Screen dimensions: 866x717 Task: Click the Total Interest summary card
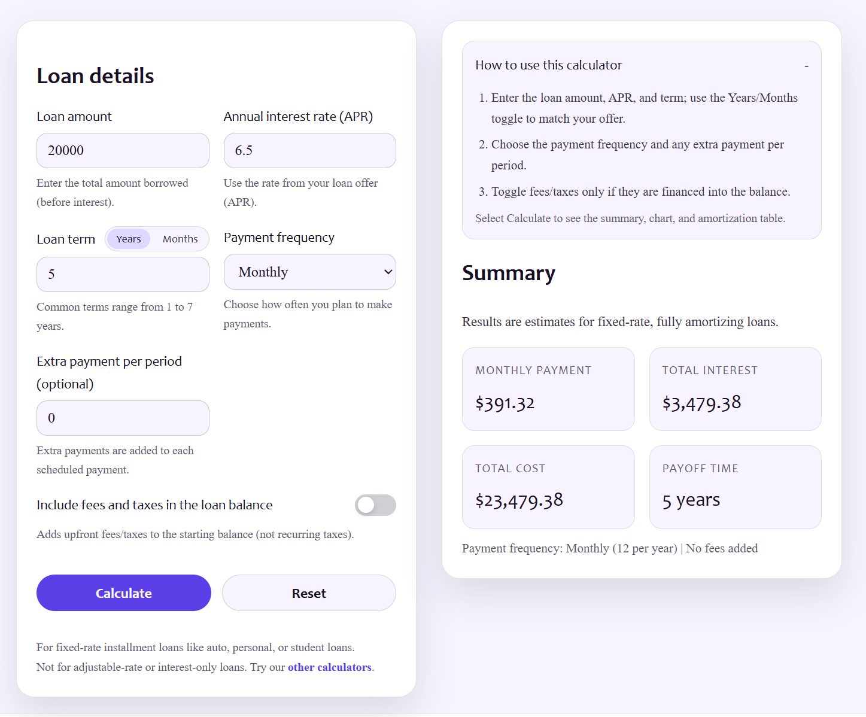(735, 389)
